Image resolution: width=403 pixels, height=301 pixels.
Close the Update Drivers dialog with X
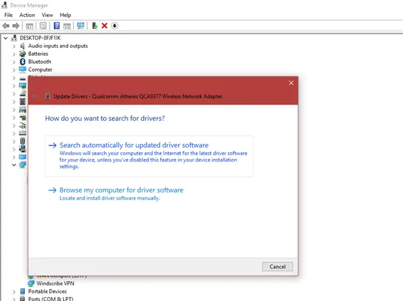pyautogui.click(x=291, y=83)
